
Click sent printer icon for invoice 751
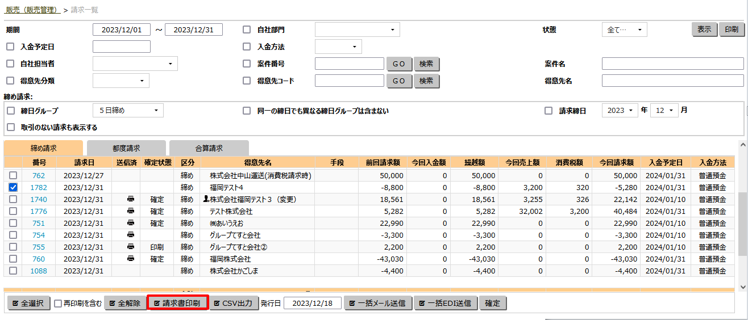131,223
